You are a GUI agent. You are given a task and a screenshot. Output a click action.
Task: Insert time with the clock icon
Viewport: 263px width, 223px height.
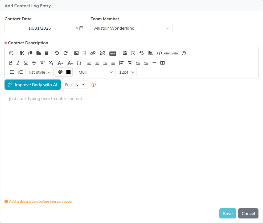133,53
